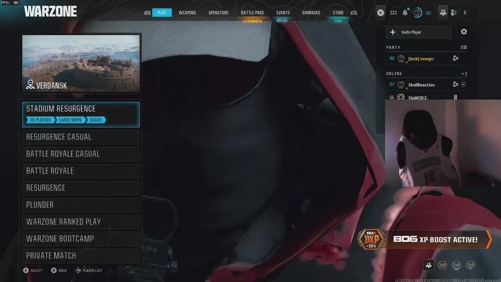Click the Free label under Store
The width and height of the screenshot is (501, 282).
[338, 21]
